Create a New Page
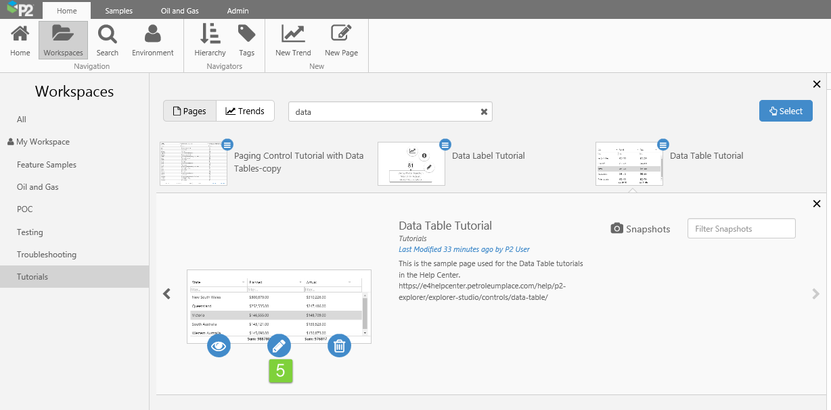Viewport: 831px width, 410px height. pos(341,40)
